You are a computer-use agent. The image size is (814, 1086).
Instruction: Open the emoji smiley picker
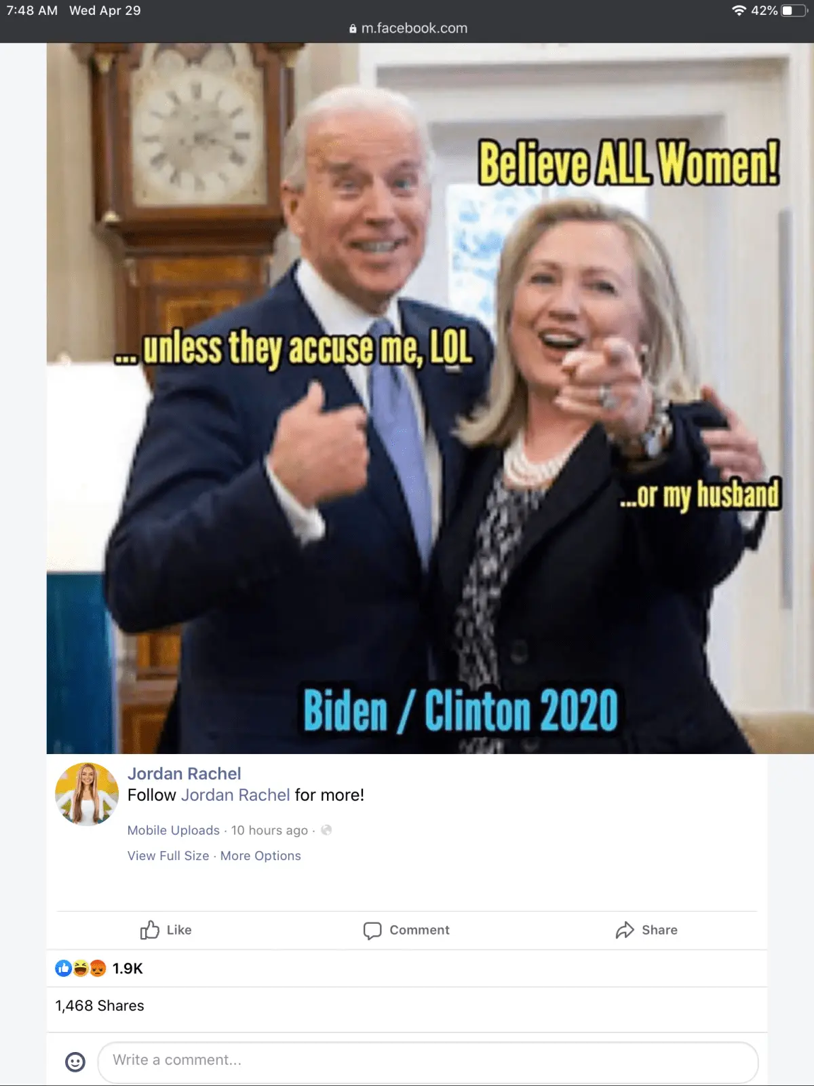pyautogui.click(x=75, y=1062)
